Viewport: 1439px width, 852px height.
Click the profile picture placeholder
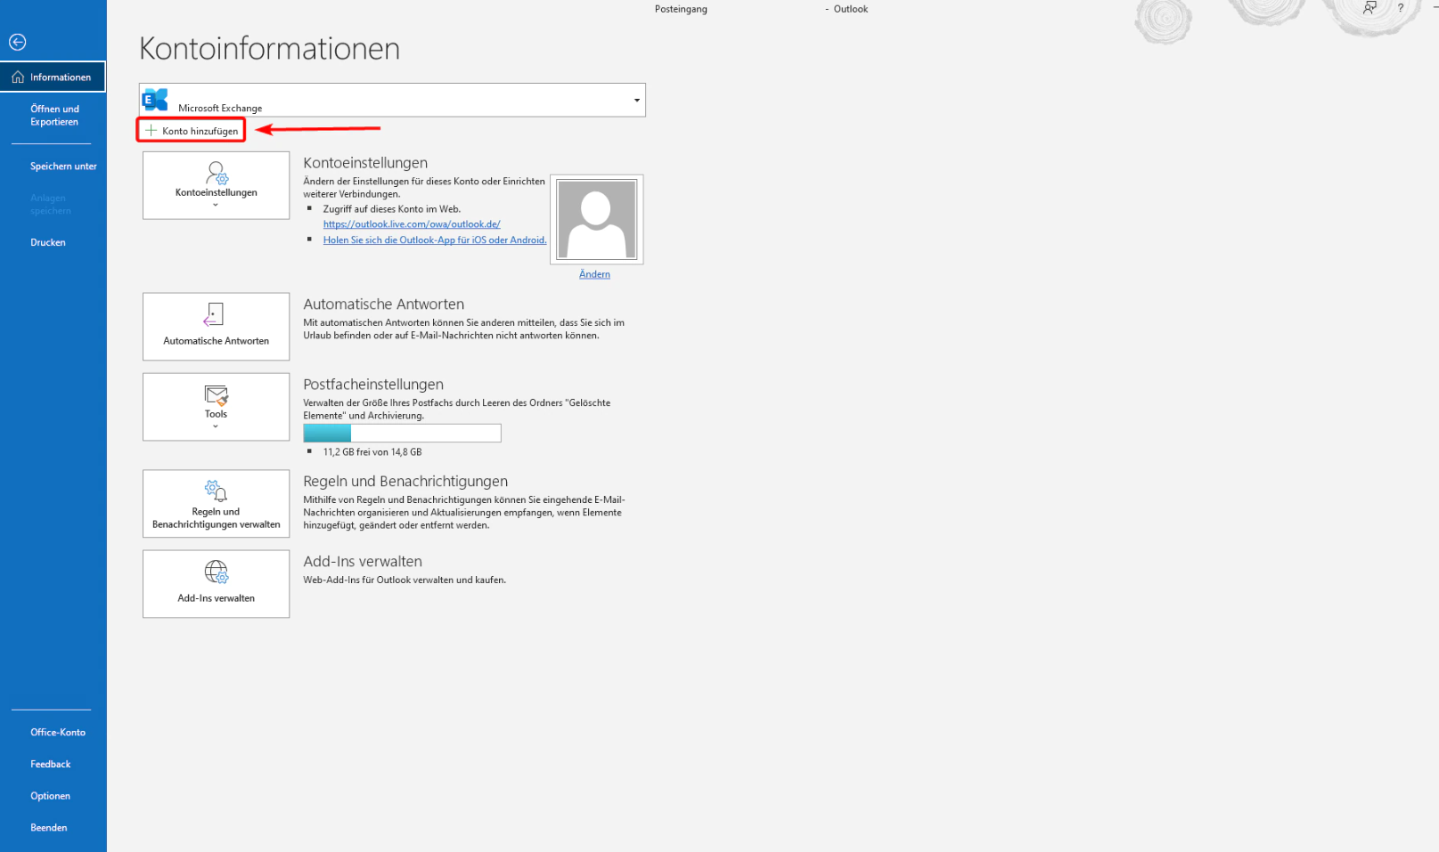[596, 219]
